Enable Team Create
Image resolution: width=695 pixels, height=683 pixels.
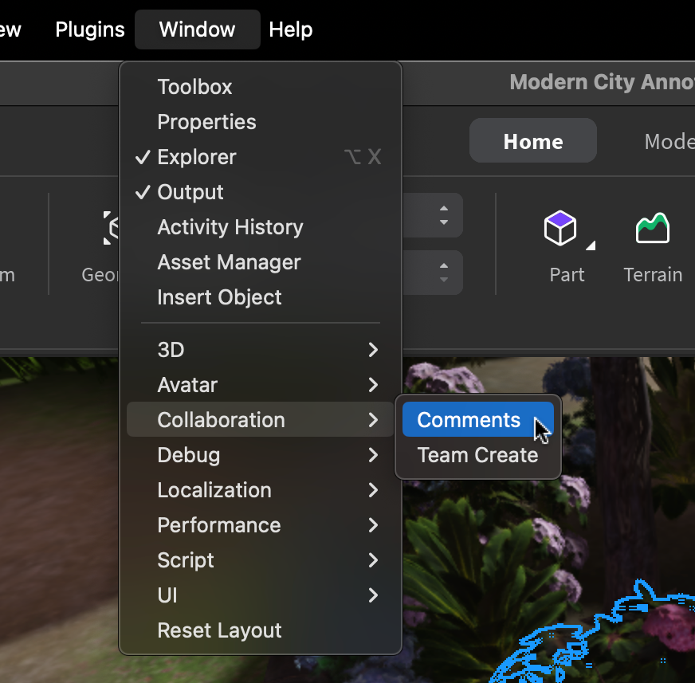(477, 455)
